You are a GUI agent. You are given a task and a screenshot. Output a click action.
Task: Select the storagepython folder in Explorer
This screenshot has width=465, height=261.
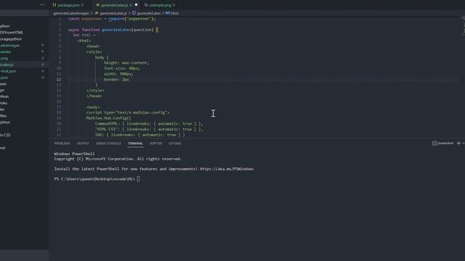[11, 39]
